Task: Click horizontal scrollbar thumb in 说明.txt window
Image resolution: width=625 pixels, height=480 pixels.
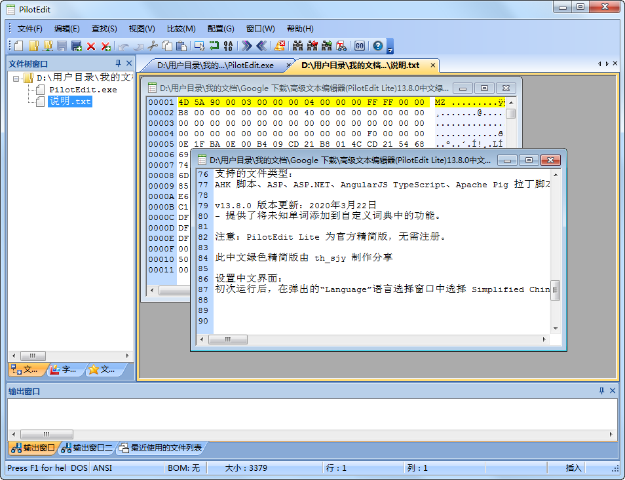Action: click(228, 339)
